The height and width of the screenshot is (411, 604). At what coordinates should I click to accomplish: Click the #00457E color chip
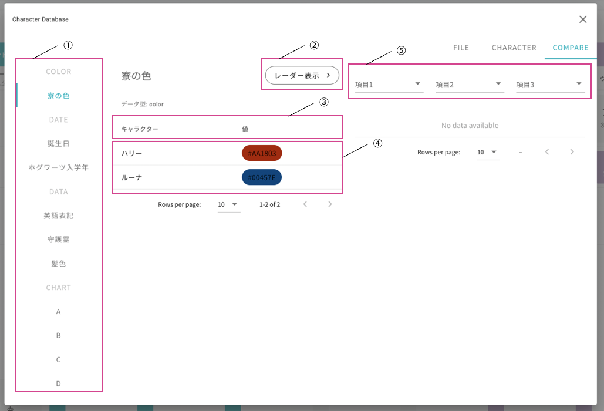pyautogui.click(x=262, y=177)
